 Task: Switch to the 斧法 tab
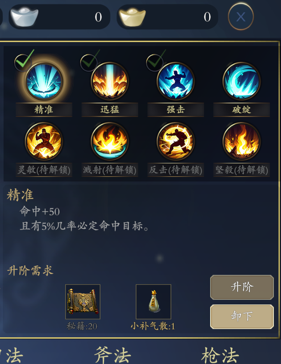(113, 355)
